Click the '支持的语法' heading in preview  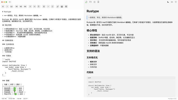[93, 51]
